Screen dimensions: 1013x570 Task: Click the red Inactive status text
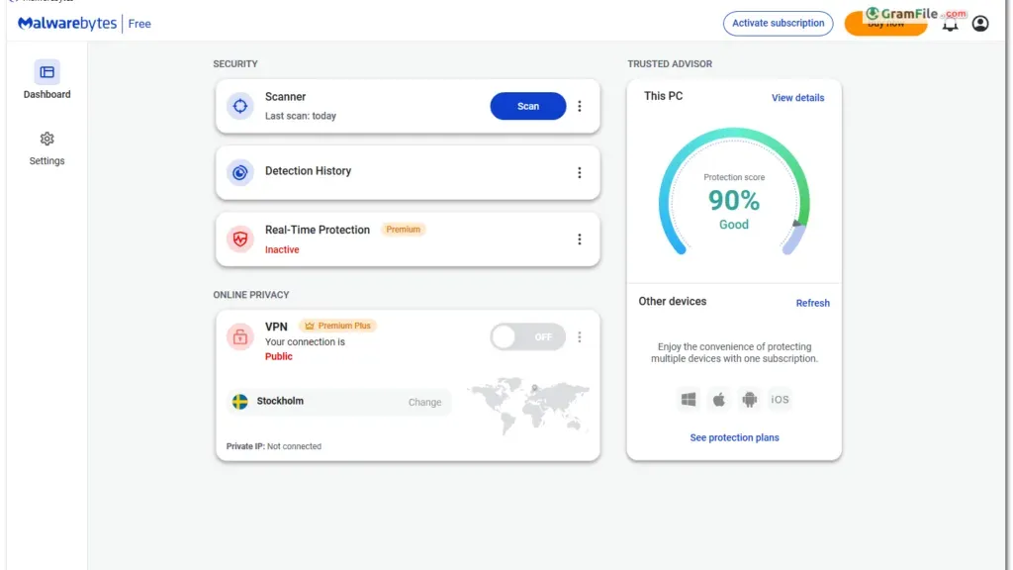click(282, 249)
